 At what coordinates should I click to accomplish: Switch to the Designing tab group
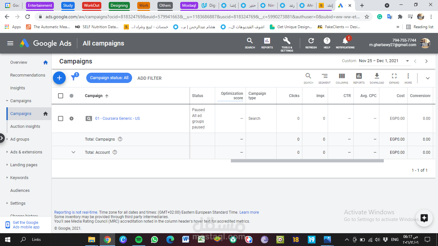pos(119,5)
